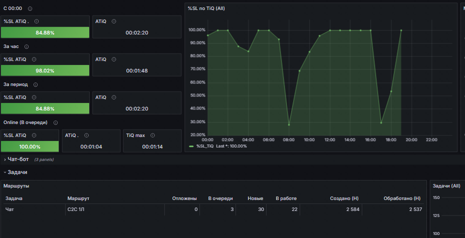Screen dimensions: 465x238
Task: Open the 'Маршруты' panel title menu
Action: coord(17,186)
